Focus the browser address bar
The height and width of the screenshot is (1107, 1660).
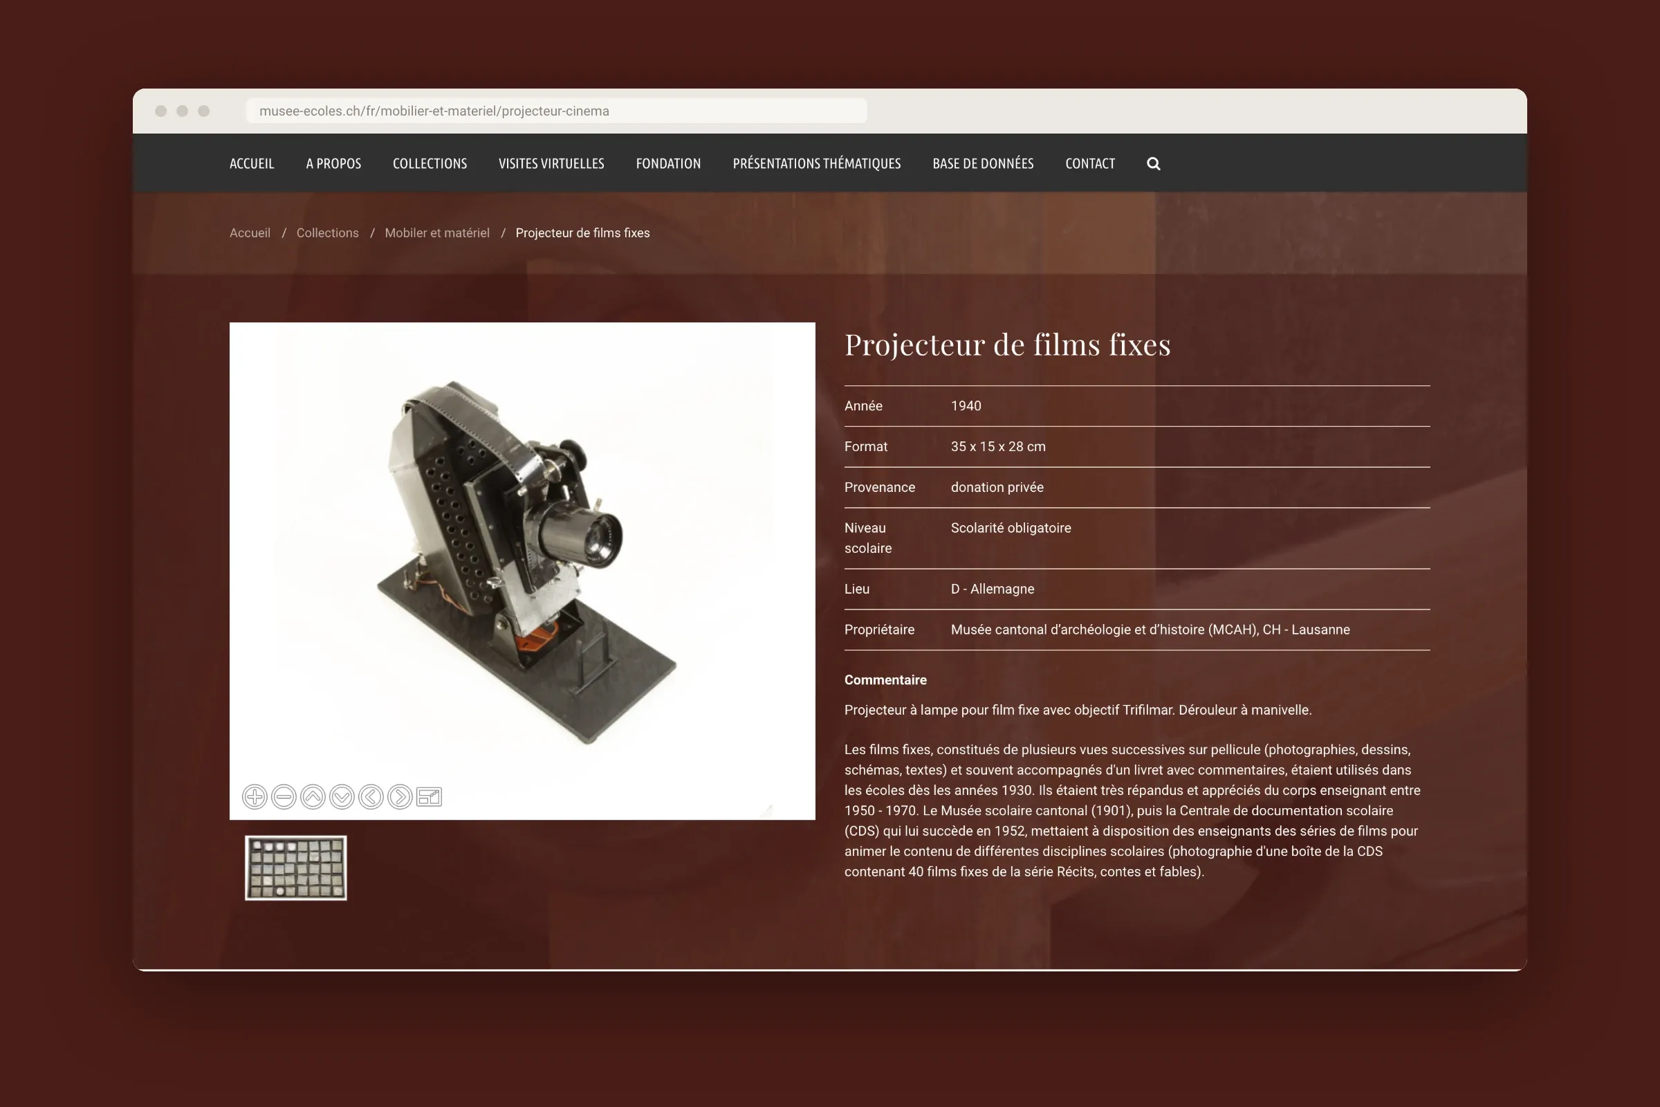tap(556, 111)
